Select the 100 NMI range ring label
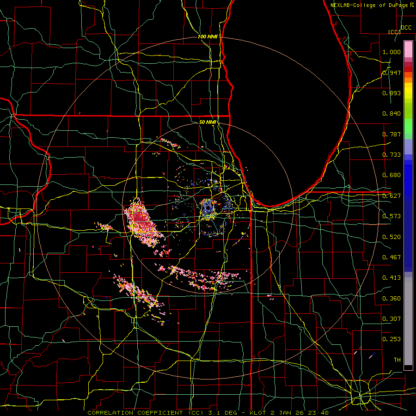This screenshot has height=416, width=416. pos(208,37)
